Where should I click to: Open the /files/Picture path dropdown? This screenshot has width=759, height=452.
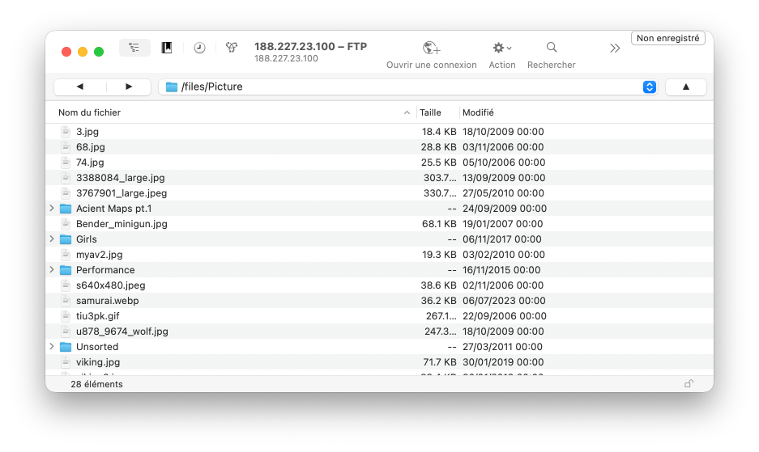click(649, 87)
